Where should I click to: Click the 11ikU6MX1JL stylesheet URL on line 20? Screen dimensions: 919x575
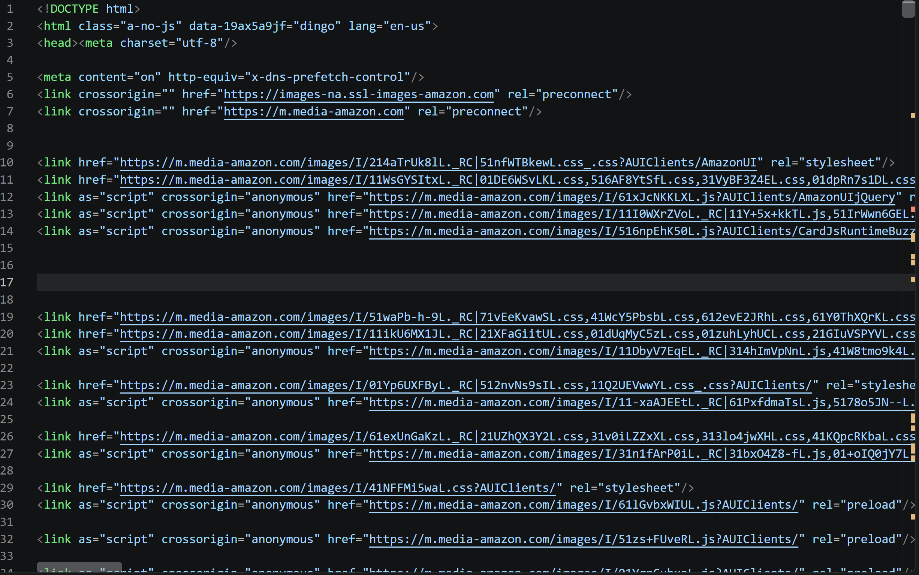pos(517,334)
